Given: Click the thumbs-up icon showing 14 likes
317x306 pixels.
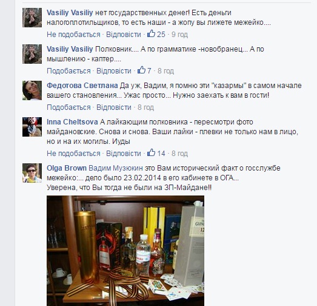Looking at the screenshot, I should 151,152.
